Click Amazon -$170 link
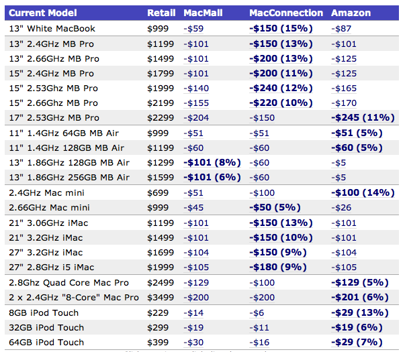The image size is (407, 352). point(344,103)
